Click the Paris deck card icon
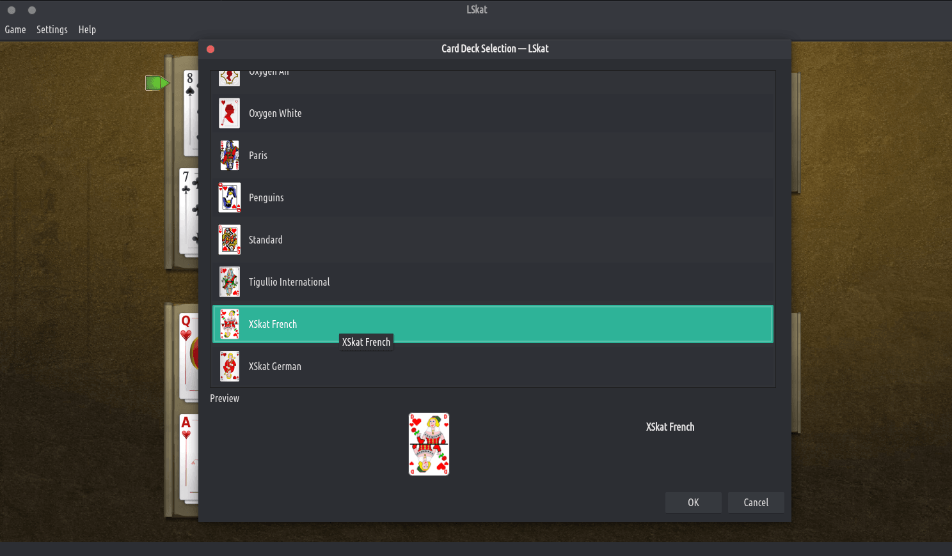This screenshot has width=952, height=556. coord(230,155)
